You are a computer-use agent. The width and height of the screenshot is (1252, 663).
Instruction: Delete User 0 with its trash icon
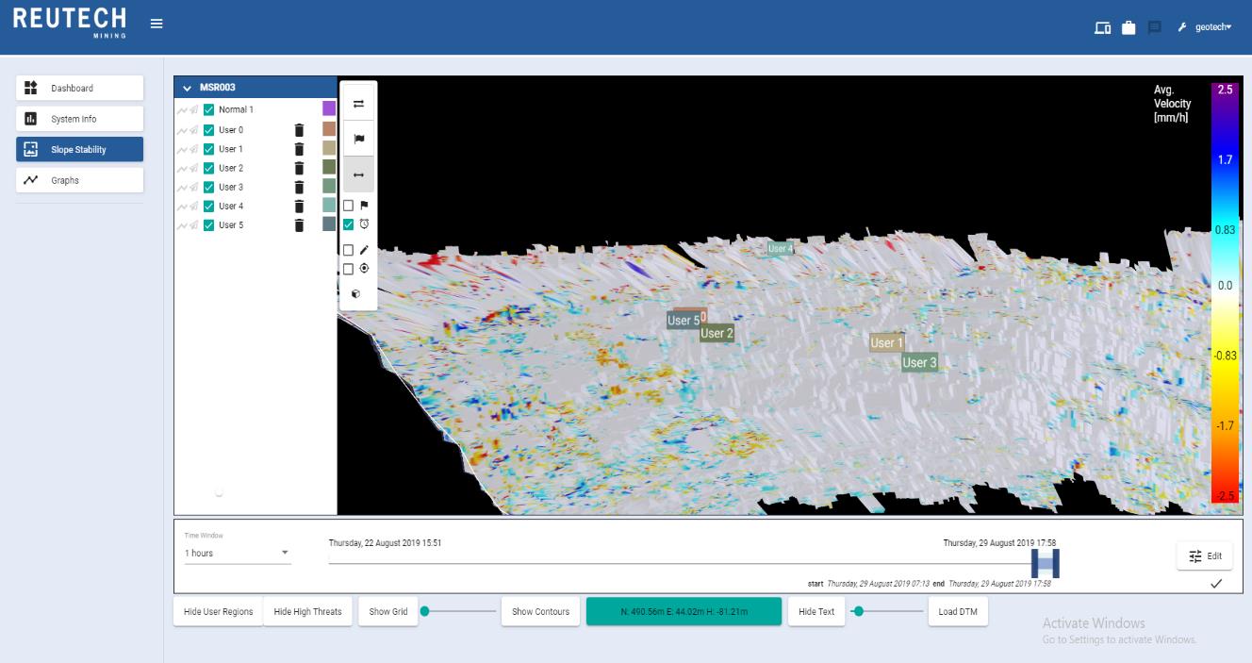pyautogui.click(x=299, y=130)
